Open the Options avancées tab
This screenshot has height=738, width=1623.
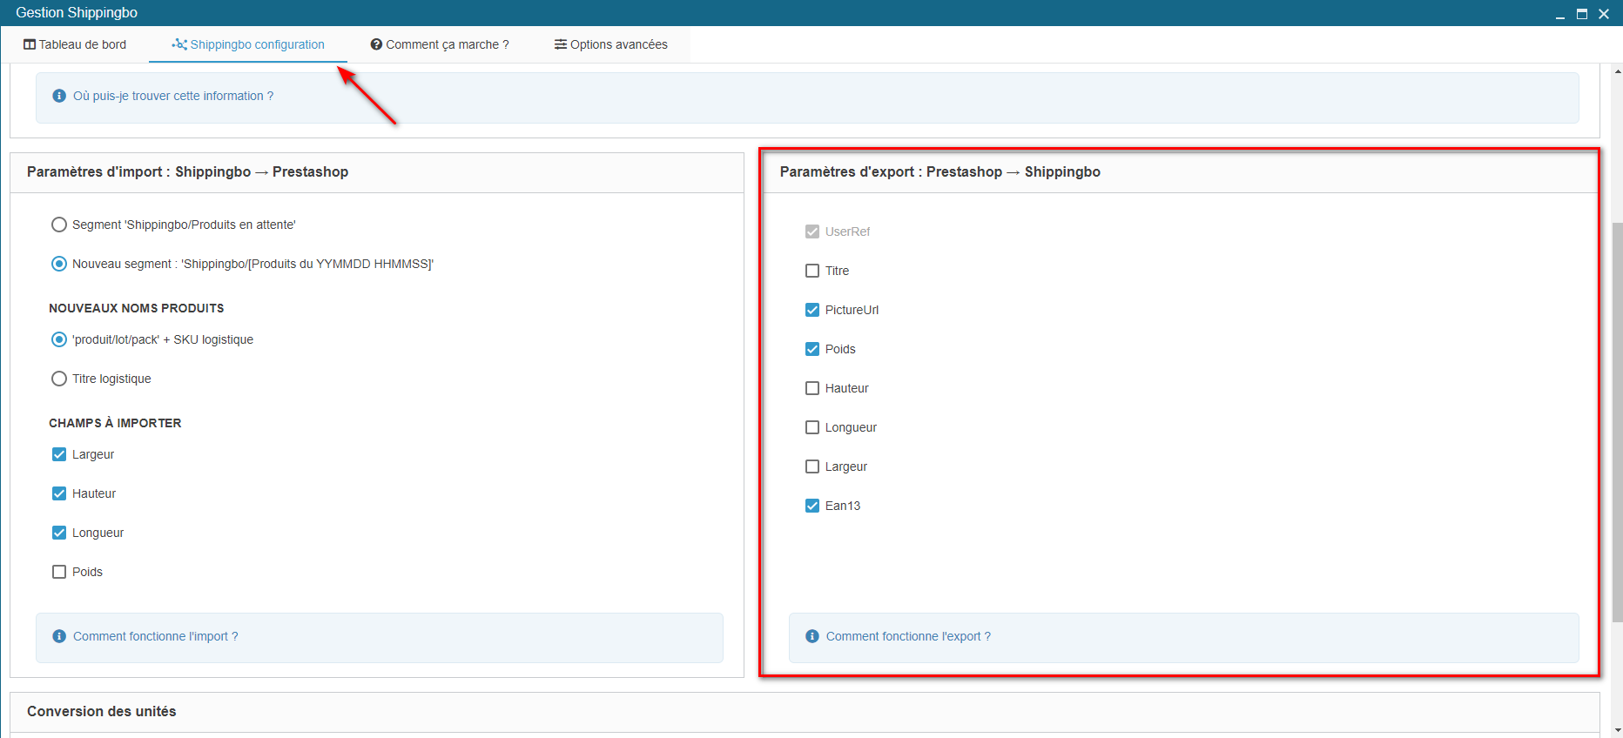coord(611,44)
